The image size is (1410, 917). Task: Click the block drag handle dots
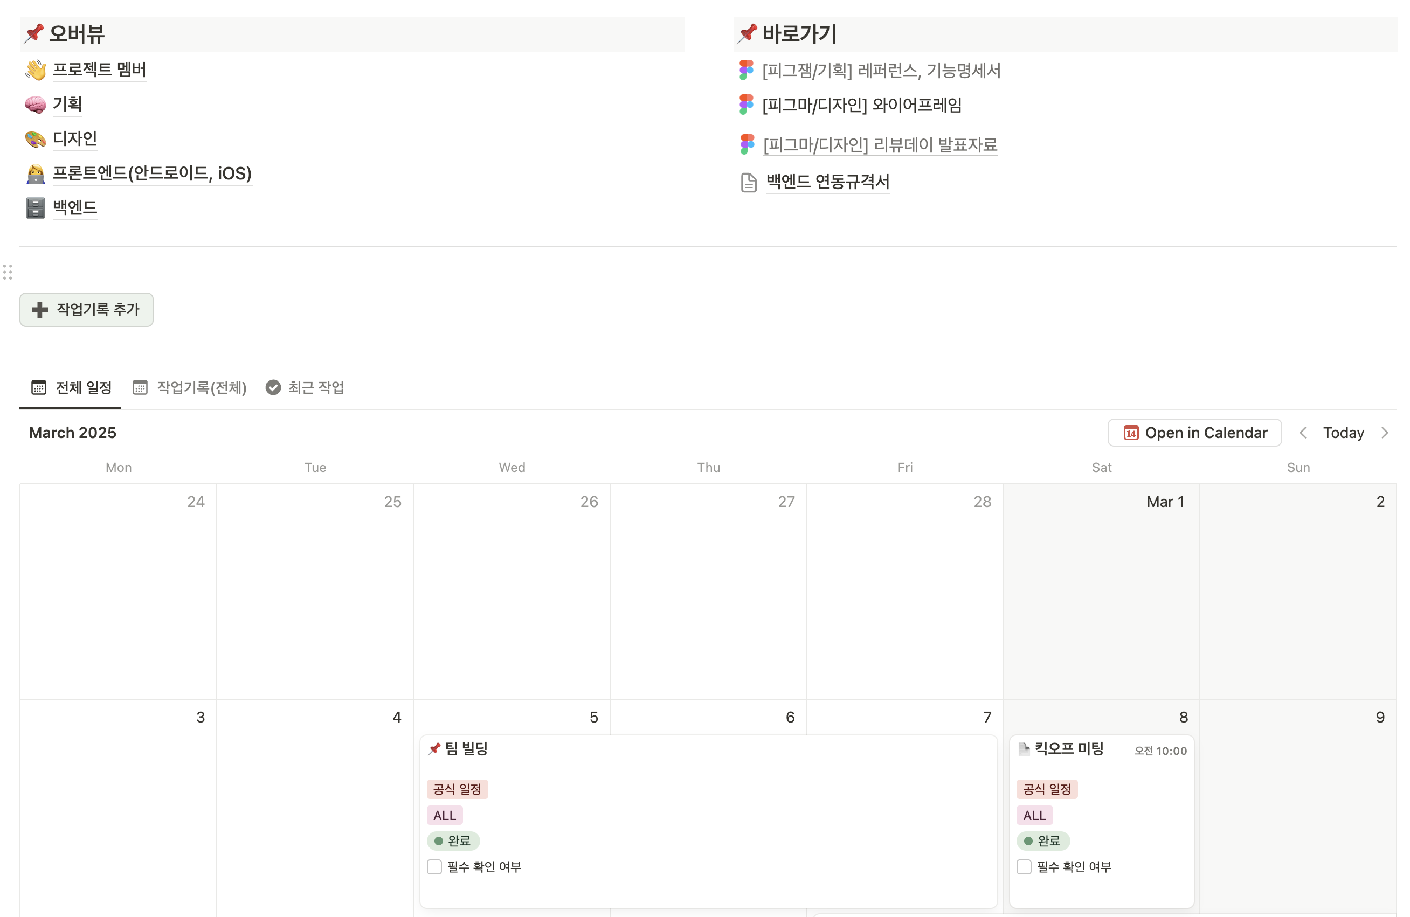point(8,272)
